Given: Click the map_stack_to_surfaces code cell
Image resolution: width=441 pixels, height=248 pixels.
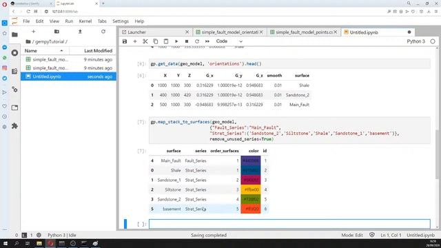Looking at the screenshot, I should 289,130.
